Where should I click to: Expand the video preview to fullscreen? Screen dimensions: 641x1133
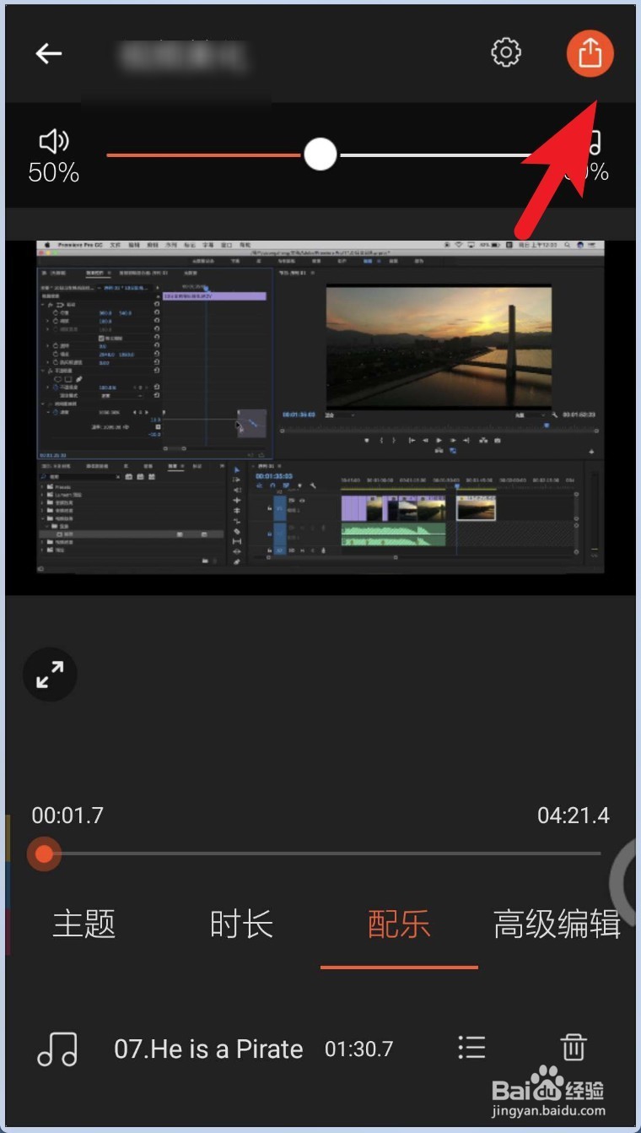(x=50, y=675)
